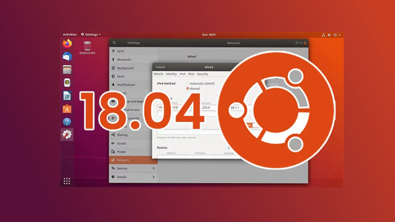
Task: Open Sharing in the Settings sidebar
Action: tap(133, 135)
